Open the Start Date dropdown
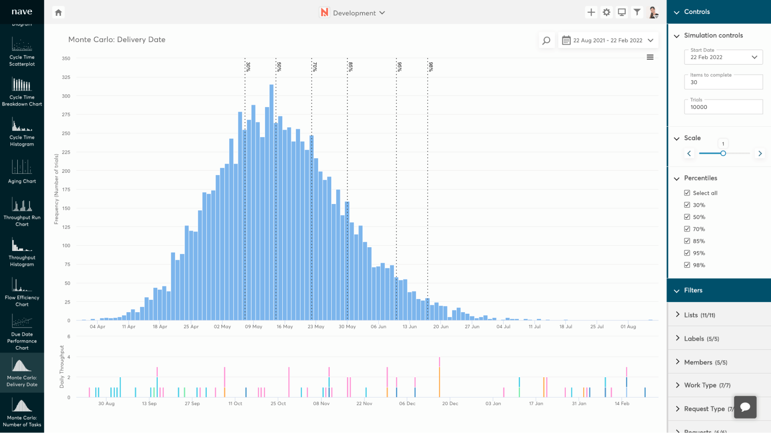 (723, 57)
